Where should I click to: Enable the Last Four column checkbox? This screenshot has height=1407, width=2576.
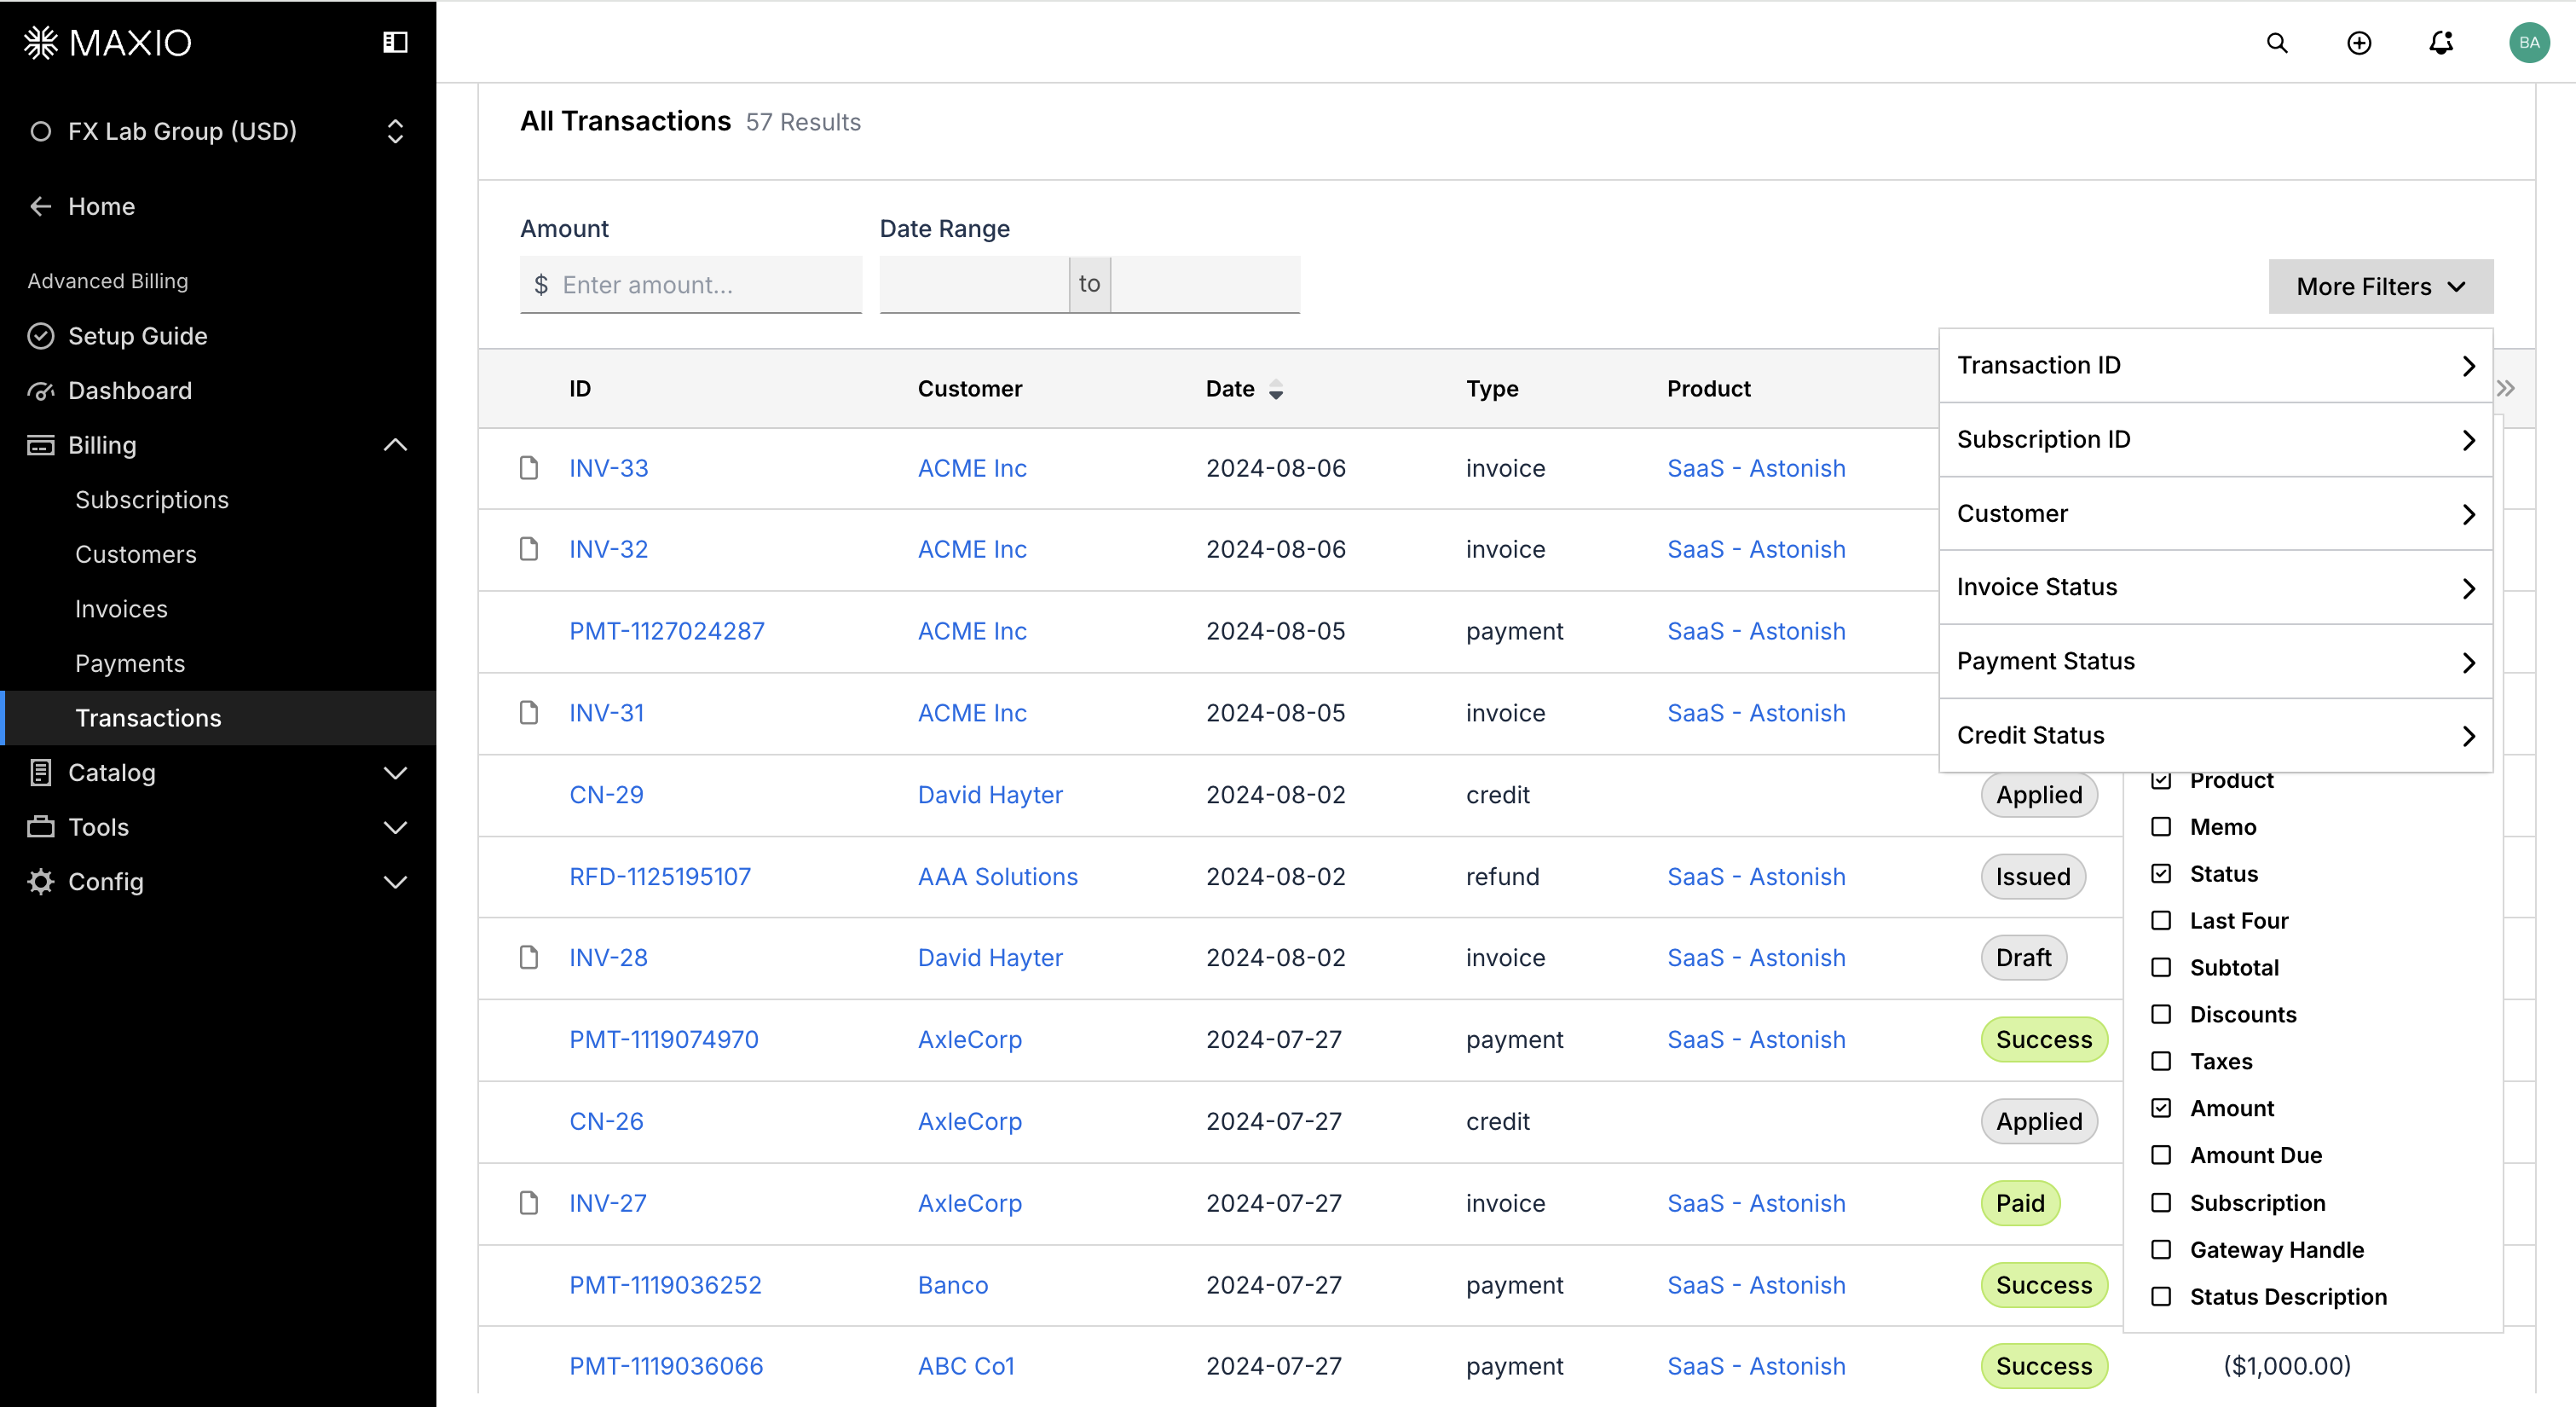(2161, 921)
